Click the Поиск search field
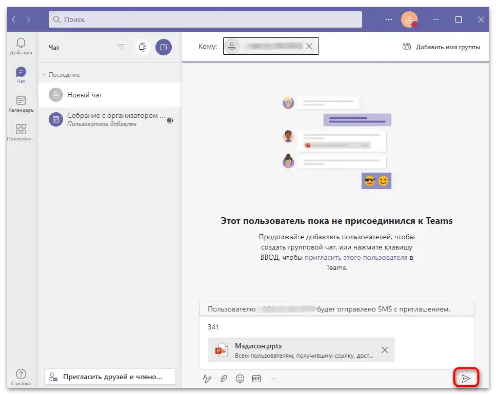Viewport: 496px width, 395px height. (x=205, y=19)
